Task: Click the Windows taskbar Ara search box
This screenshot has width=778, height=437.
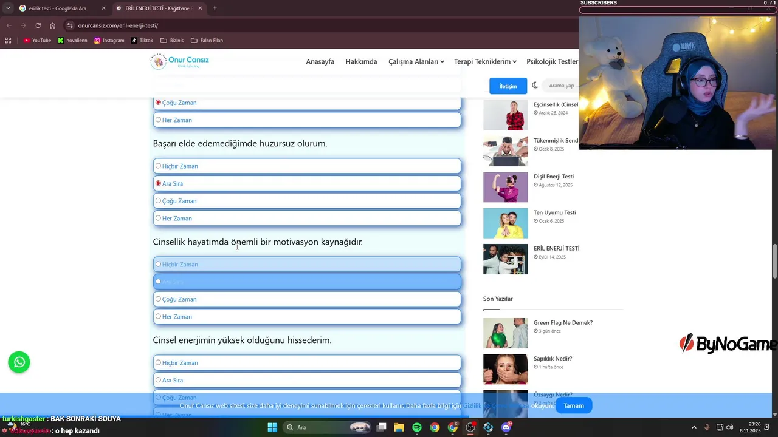Action: [328, 427]
